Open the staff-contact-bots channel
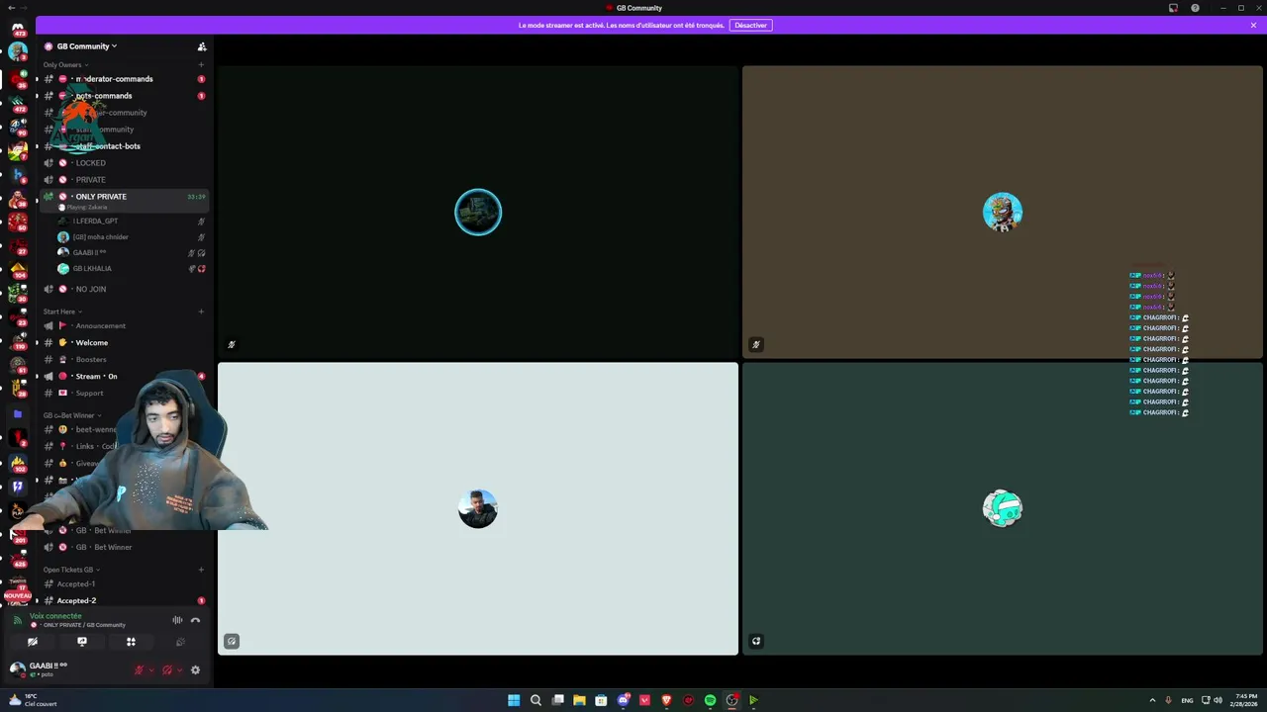The height and width of the screenshot is (712, 1267). click(124, 146)
